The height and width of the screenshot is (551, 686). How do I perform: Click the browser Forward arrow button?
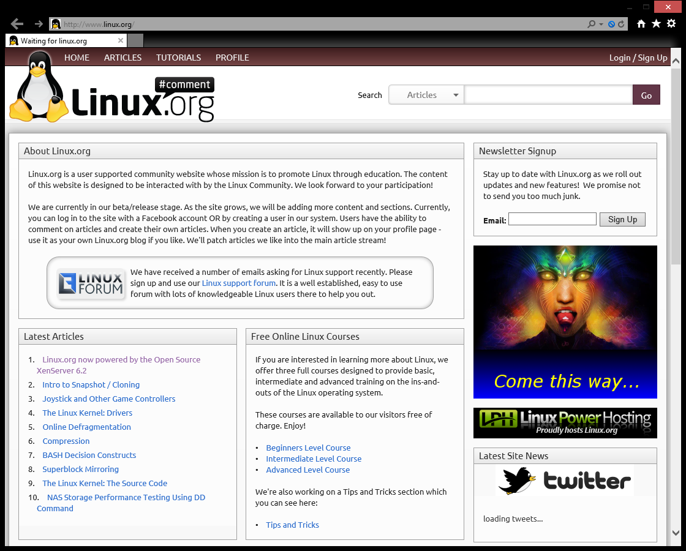coord(39,24)
